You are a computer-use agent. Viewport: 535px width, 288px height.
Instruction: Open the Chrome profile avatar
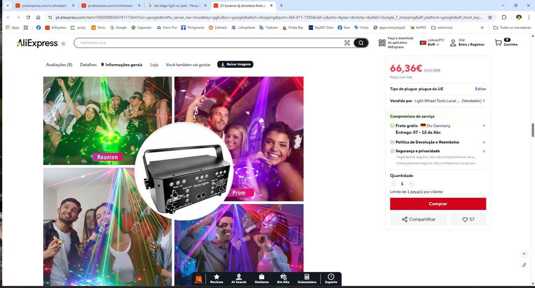(x=518, y=18)
